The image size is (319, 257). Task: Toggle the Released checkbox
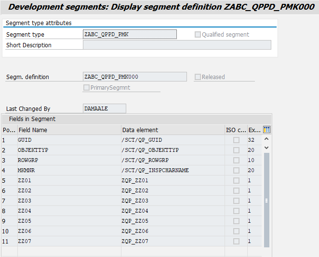pos(198,77)
